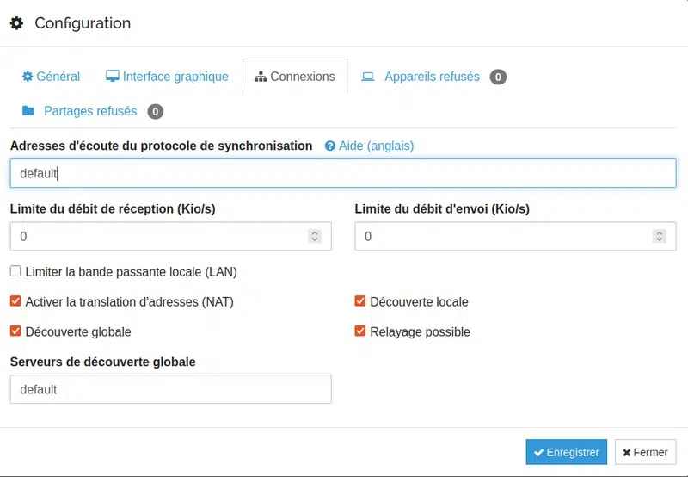688x477 pixels.
Task: Click the help question-mark icon
Action: (x=330, y=146)
